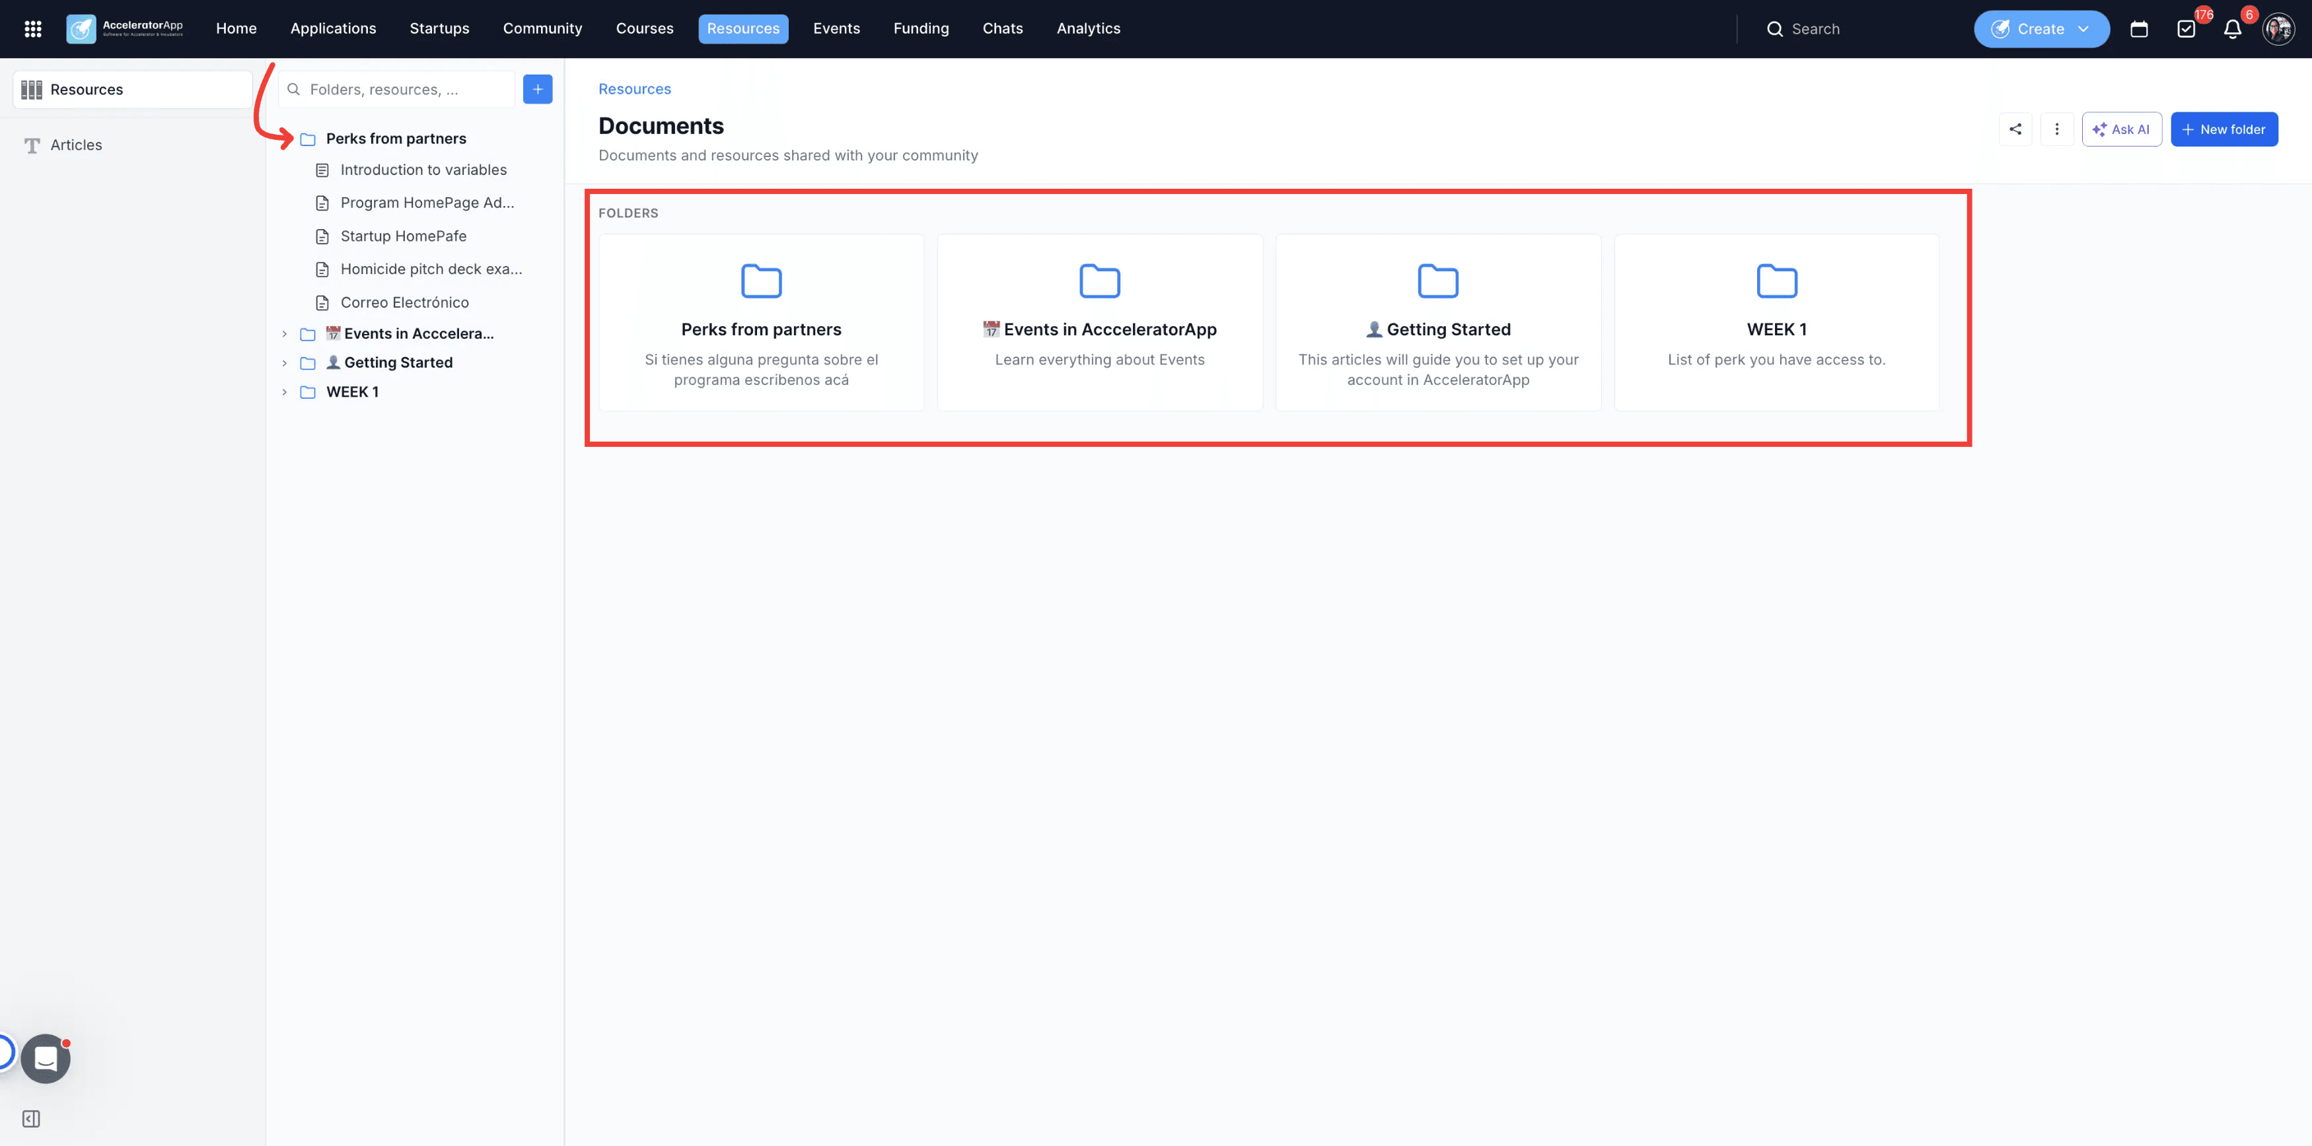Click the share icon beside Documents title

click(x=2015, y=129)
